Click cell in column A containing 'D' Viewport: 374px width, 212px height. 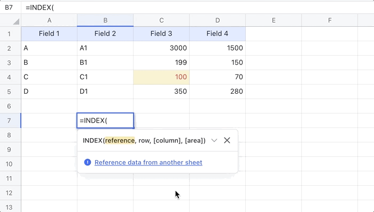49,92
